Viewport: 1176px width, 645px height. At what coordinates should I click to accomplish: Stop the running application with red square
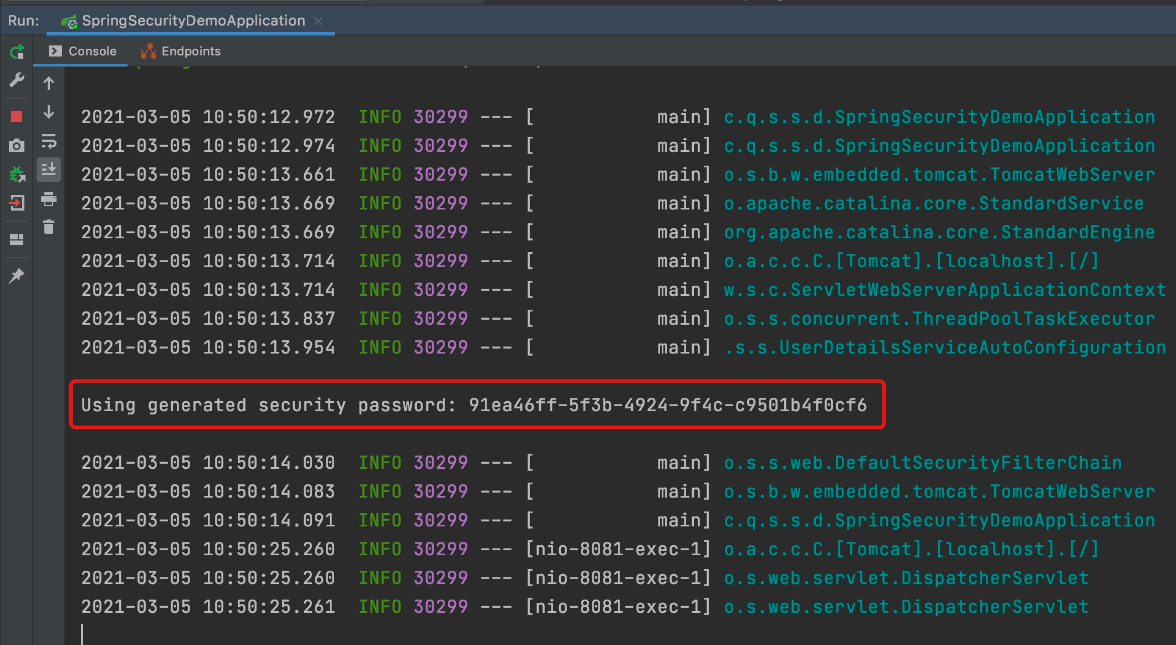coord(17,116)
